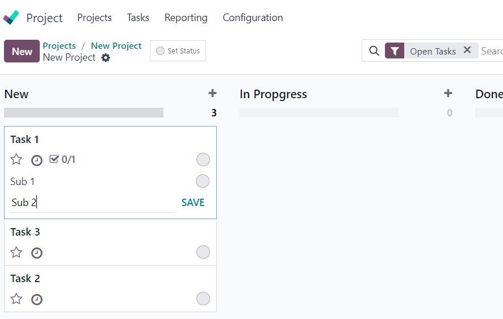Toggle Task 3 state circle
Viewport: 503px width, 319px height.
203,252
